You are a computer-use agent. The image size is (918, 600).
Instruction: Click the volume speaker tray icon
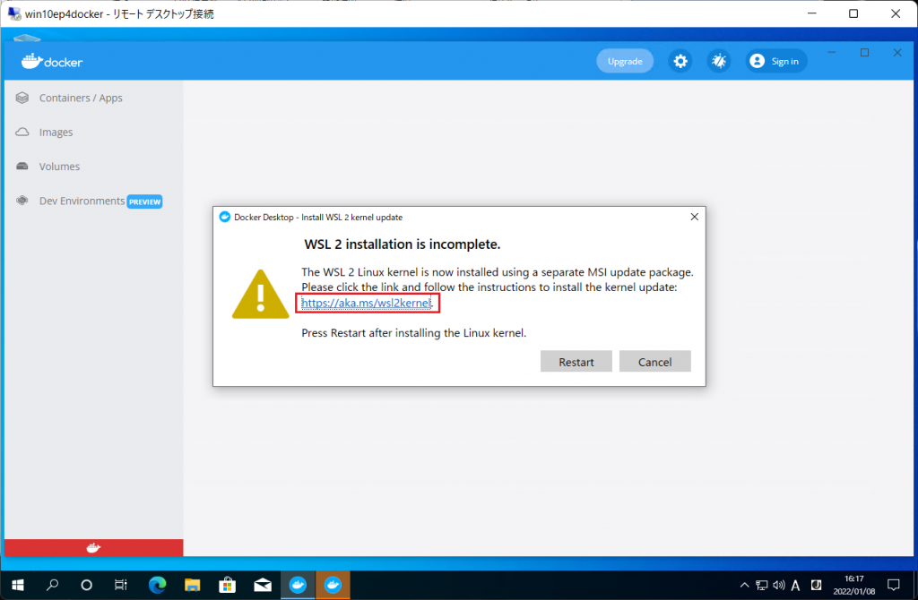(779, 585)
